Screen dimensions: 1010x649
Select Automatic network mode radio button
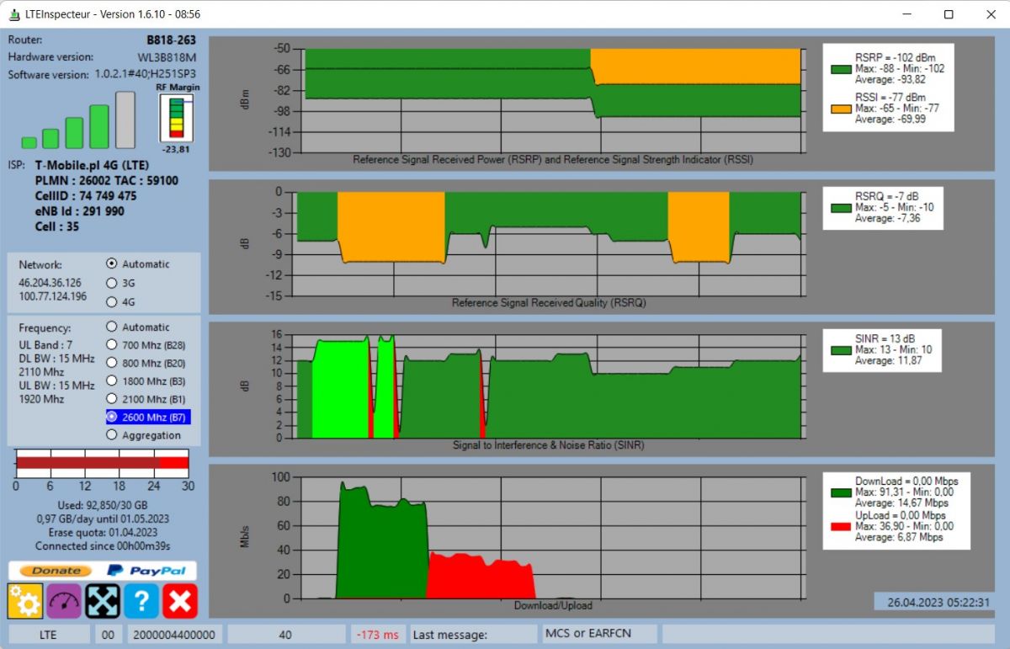click(112, 263)
